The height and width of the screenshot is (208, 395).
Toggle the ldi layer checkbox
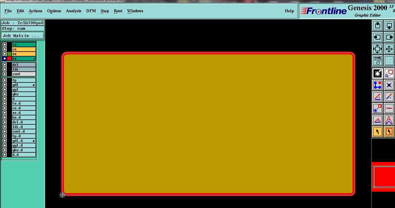(5, 69)
